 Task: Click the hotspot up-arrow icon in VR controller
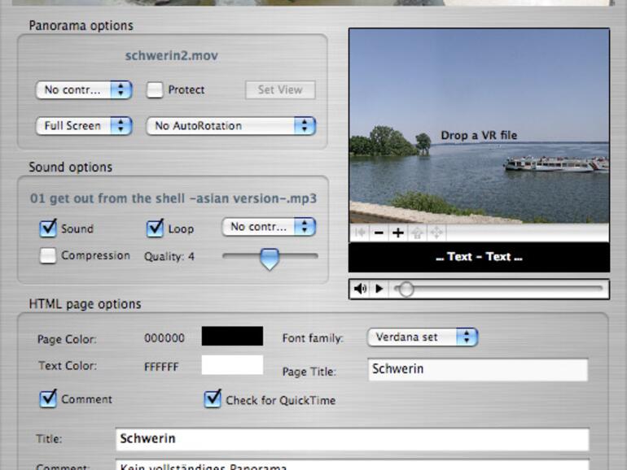click(417, 233)
